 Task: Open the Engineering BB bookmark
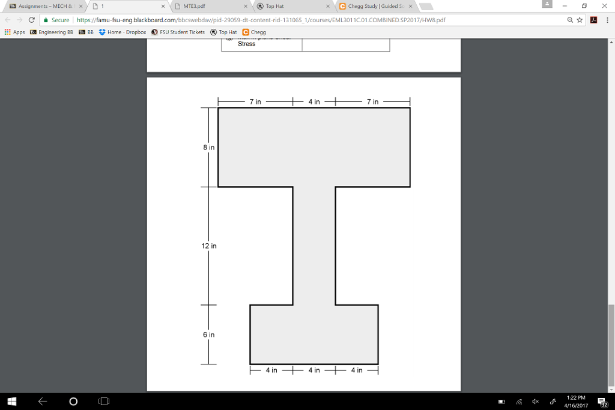point(54,32)
